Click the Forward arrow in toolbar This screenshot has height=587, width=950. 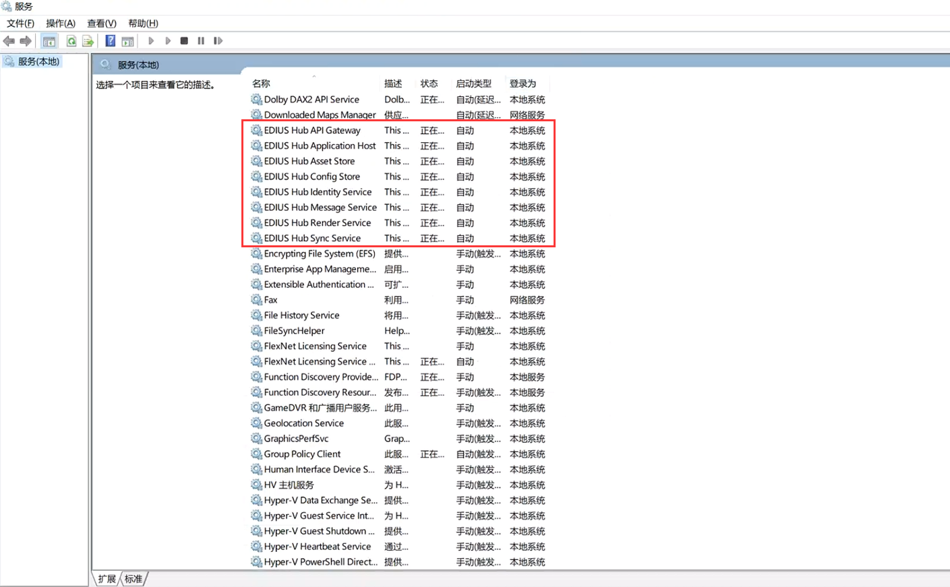[26, 41]
